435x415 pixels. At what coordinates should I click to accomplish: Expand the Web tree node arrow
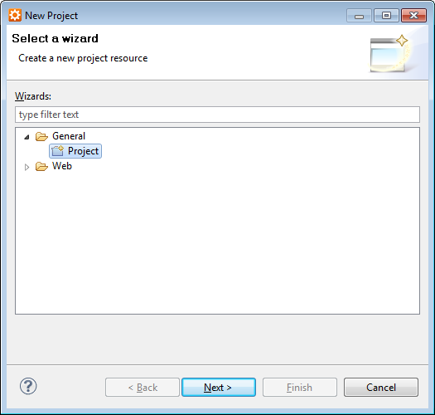(27, 167)
